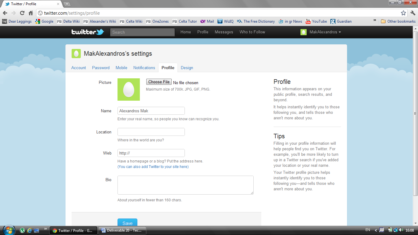Image resolution: width=418 pixels, height=235 pixels.
Task: Open the One2ones bookmark
Action: (157, 21)
